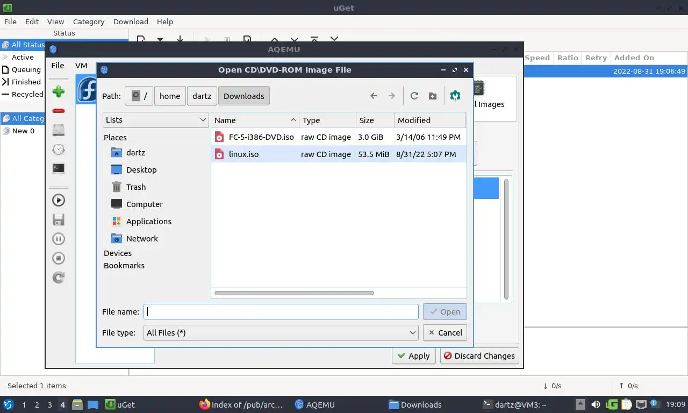Pause the VM in AQEMU toolbar
688x413 pixels.
(59, 239)
